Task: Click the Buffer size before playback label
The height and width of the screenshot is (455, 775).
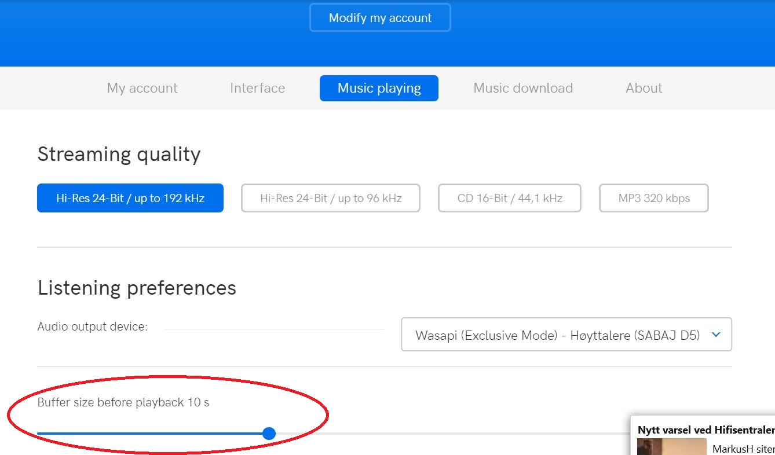Action: (x=123, y=402)
